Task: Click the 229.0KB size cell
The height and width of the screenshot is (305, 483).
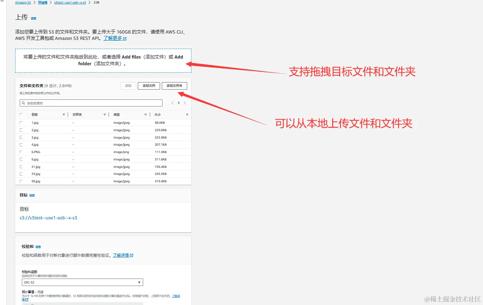Action: 160,130
